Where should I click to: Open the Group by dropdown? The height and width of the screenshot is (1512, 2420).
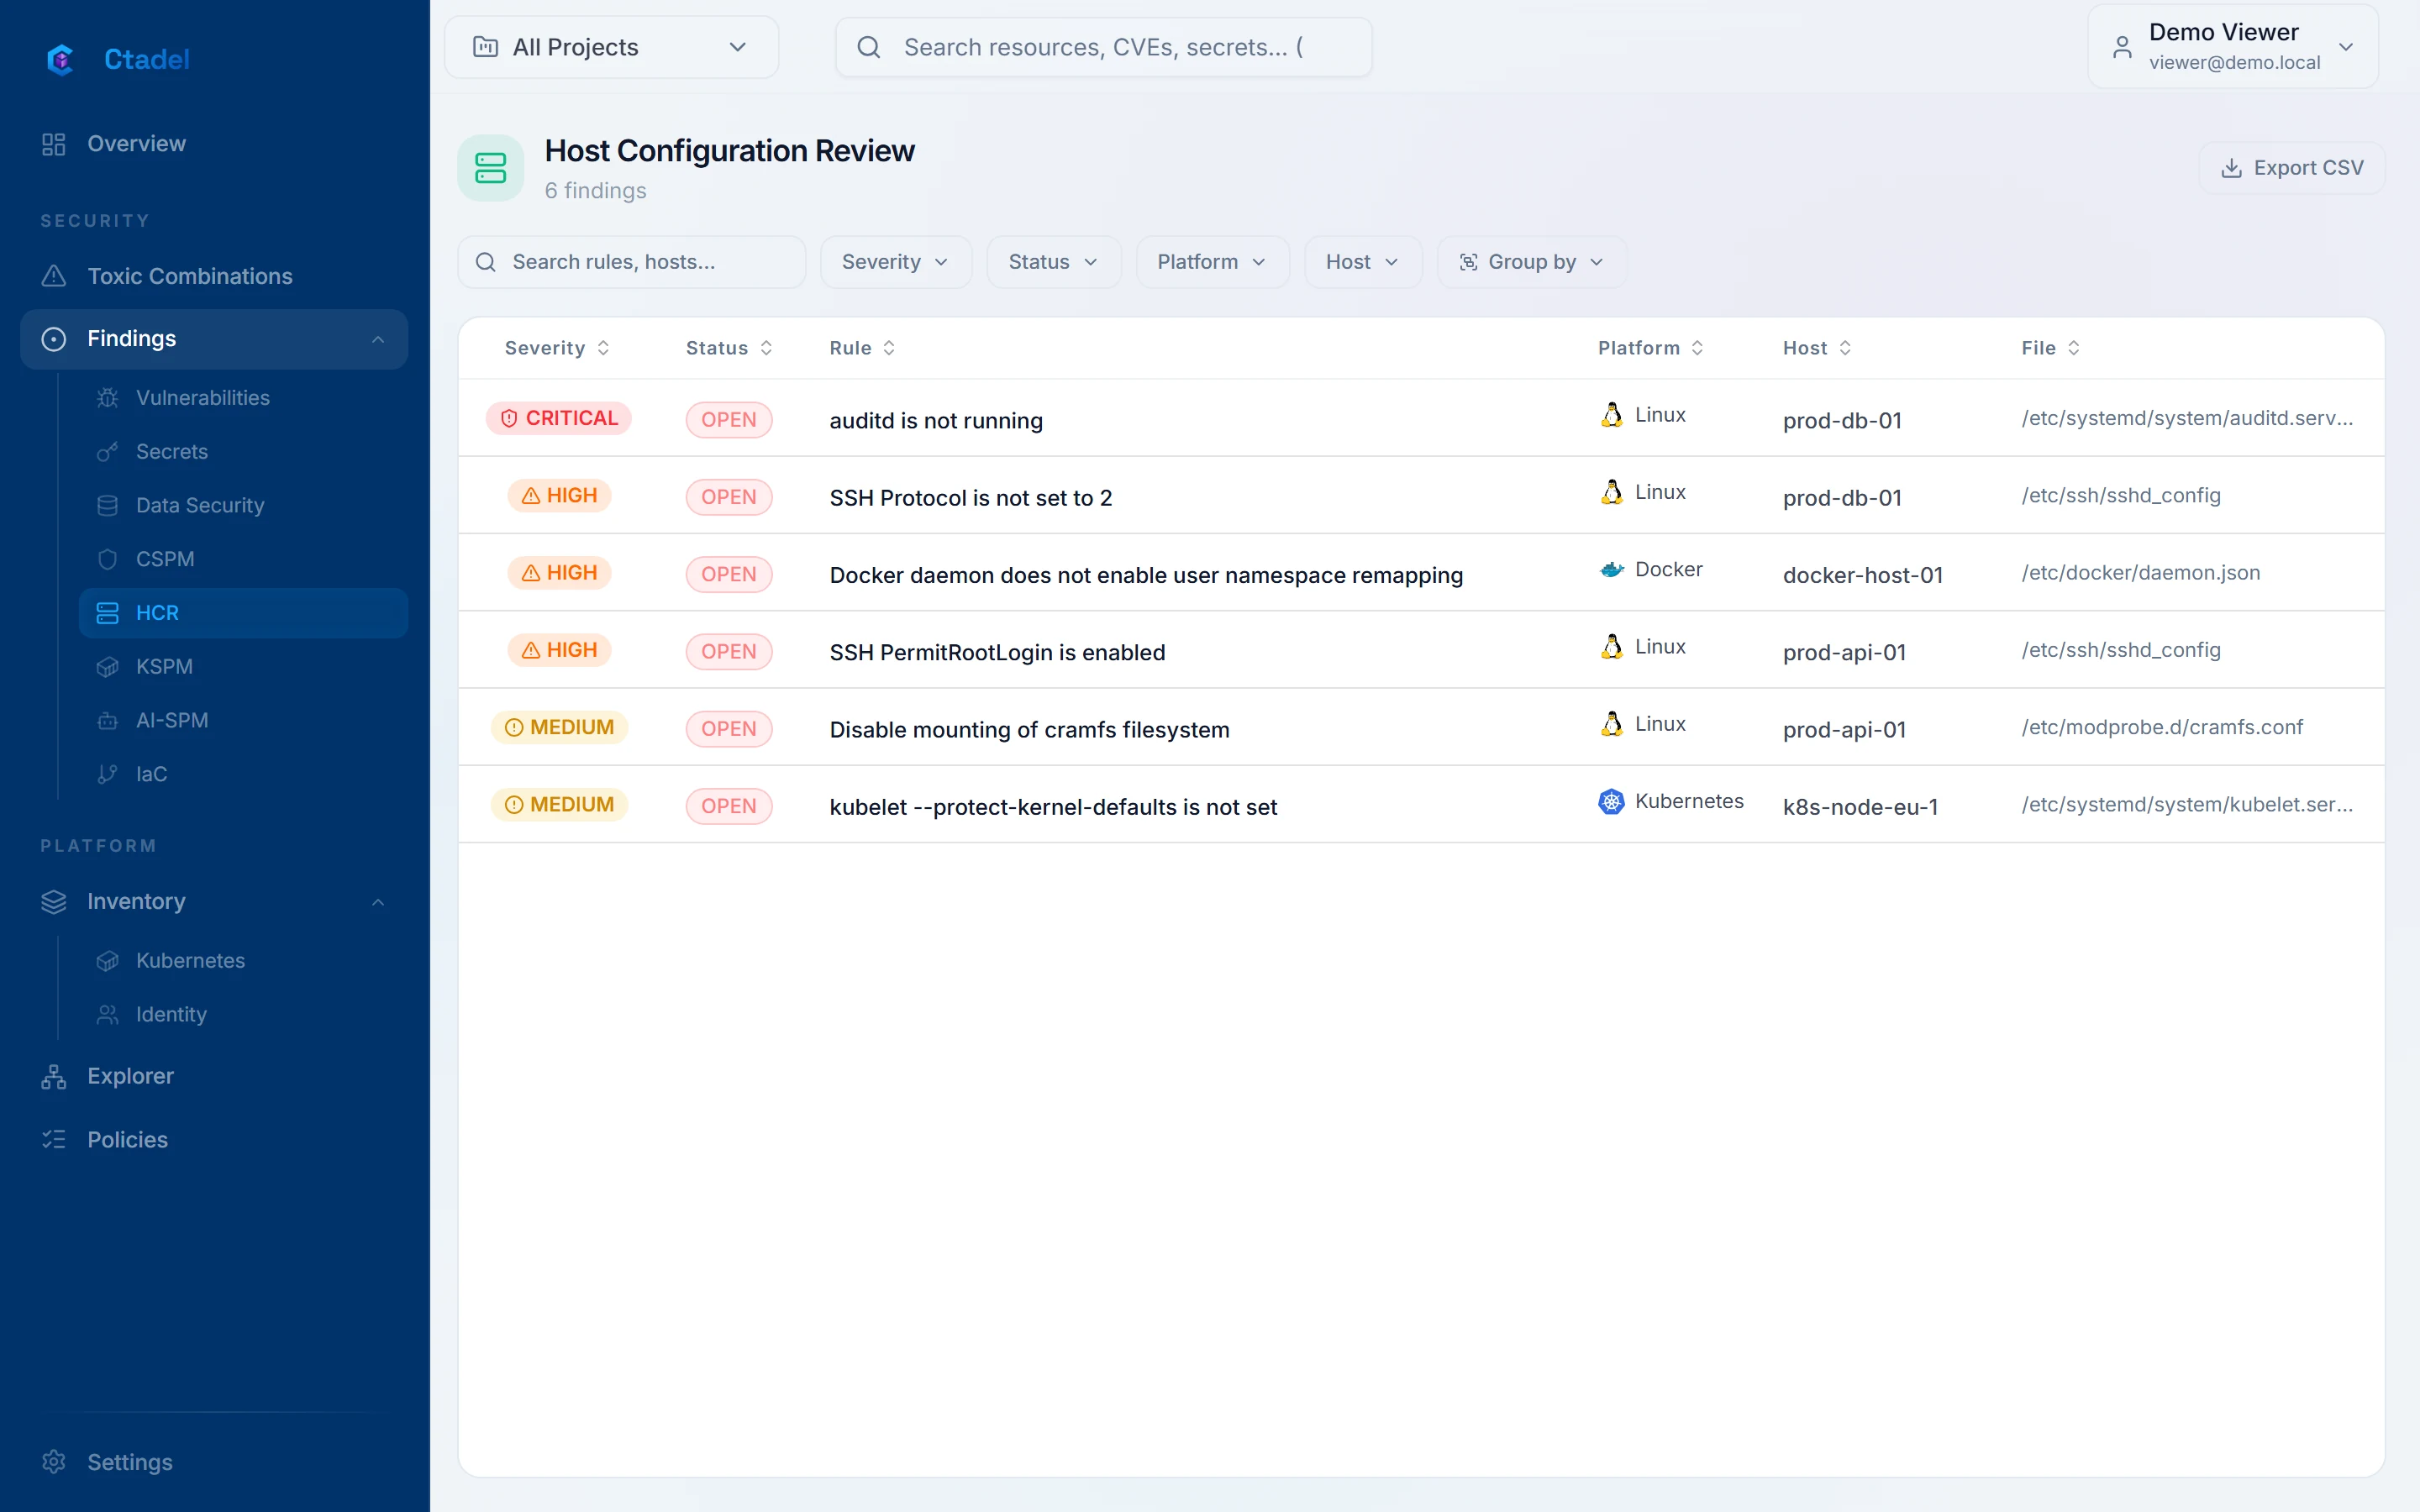click(x=1531, y=262)
